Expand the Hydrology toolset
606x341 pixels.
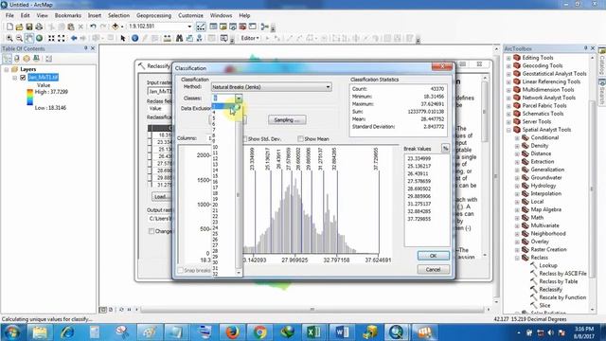(x=517, y=186)
